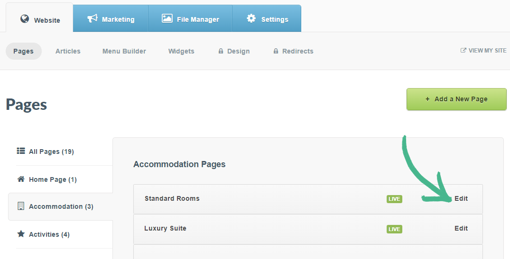The image size is (510, 259).
Task: Switch to the Menu Builder section
Action: (124, 51)
